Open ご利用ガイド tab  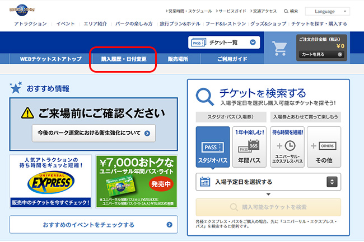click(x=232, y=59)
